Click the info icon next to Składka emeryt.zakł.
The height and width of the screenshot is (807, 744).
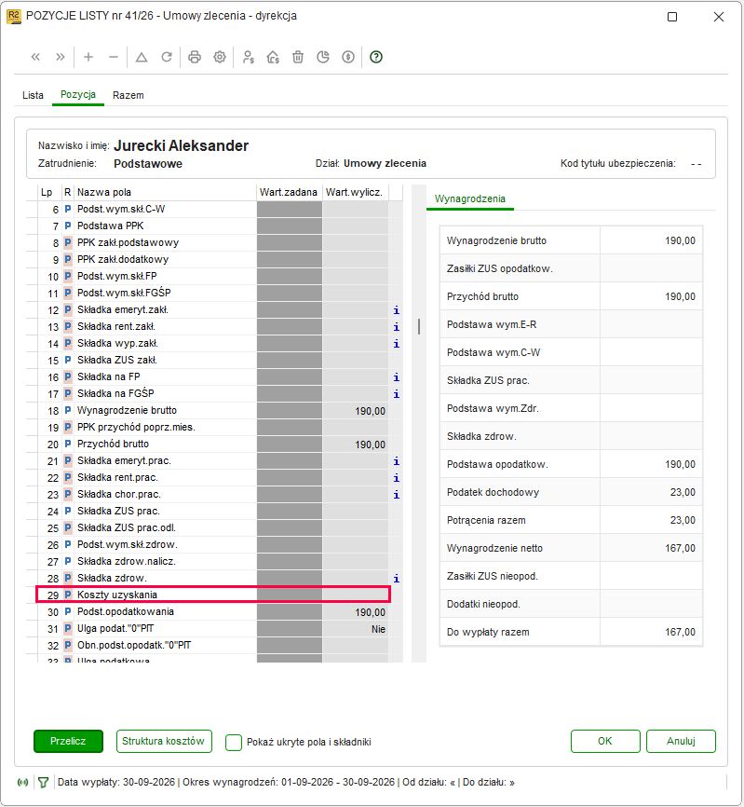[396, 309]
